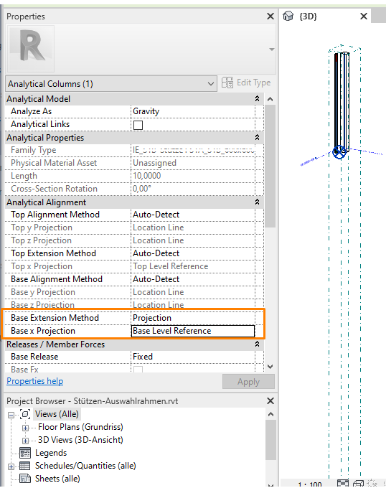Expand the Schedules/Quantities (alle) node
This screenshot has height=488, width=386.
point(11,466)
